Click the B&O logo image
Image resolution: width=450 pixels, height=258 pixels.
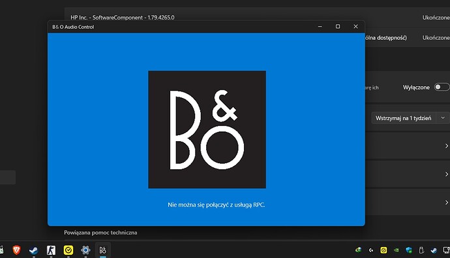(x=207, y=129)
